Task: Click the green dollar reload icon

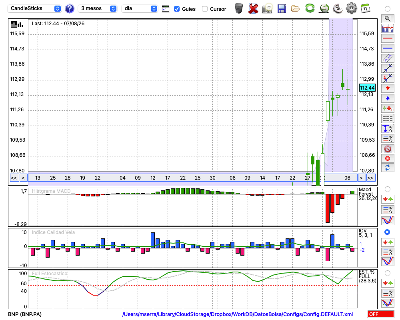Action: click(x=324, y=8)
